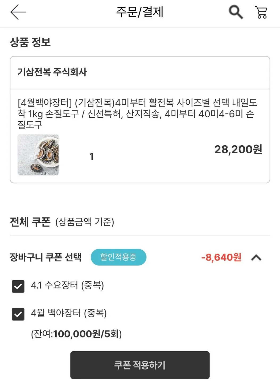Open seller 기삼전복 주식회사
The width and height of the screenshot is (280, 383).
click(52, 72)
